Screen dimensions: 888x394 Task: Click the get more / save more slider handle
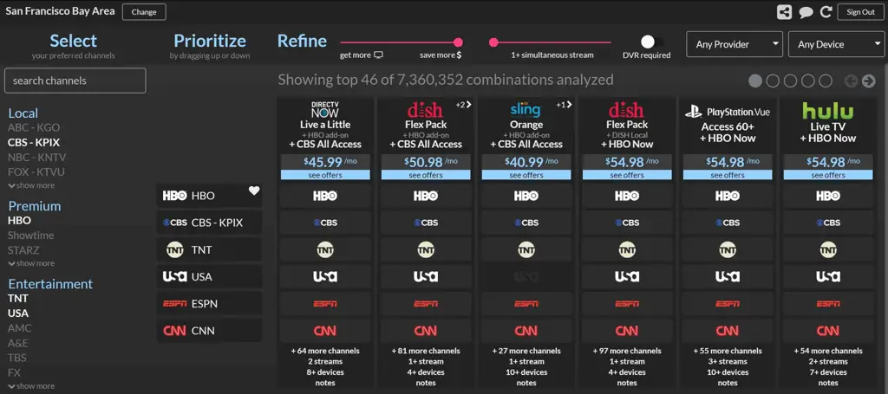point(458,42)
